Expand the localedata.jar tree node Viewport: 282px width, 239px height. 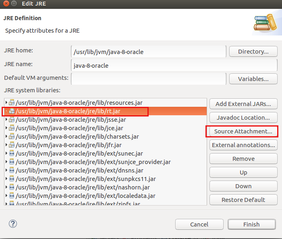tap(6, 195)
